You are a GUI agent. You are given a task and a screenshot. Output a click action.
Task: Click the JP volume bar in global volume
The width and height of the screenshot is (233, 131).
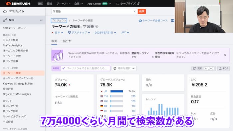coord(116,91)
